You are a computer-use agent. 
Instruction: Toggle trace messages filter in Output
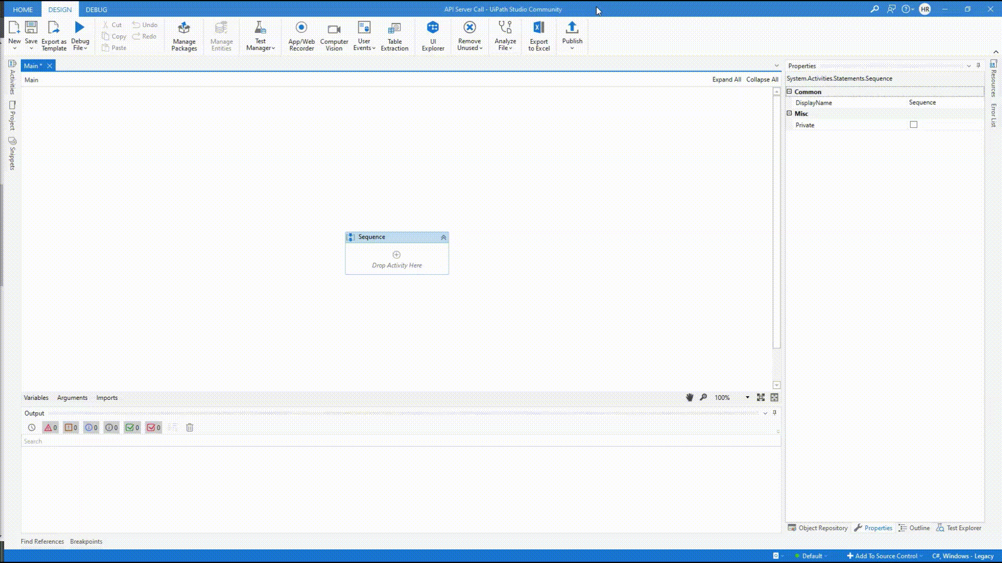click(112, 427)
